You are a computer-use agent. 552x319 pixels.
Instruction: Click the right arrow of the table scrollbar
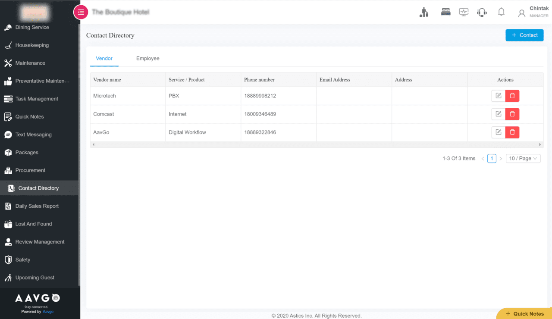tap(540, 144)
